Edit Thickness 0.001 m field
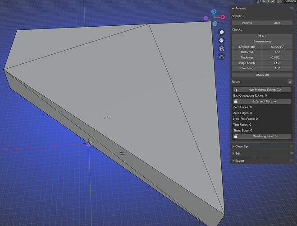 [x=277, y=57]
